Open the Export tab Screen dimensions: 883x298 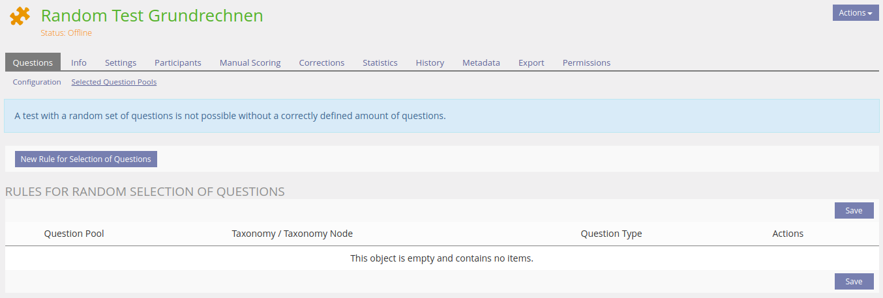pos(531,62)
